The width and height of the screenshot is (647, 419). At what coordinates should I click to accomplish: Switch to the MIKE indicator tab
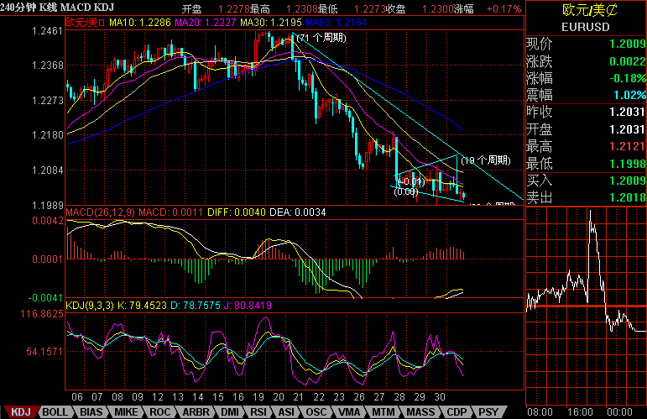[126, 412]
